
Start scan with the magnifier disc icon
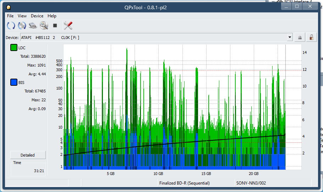44,26
